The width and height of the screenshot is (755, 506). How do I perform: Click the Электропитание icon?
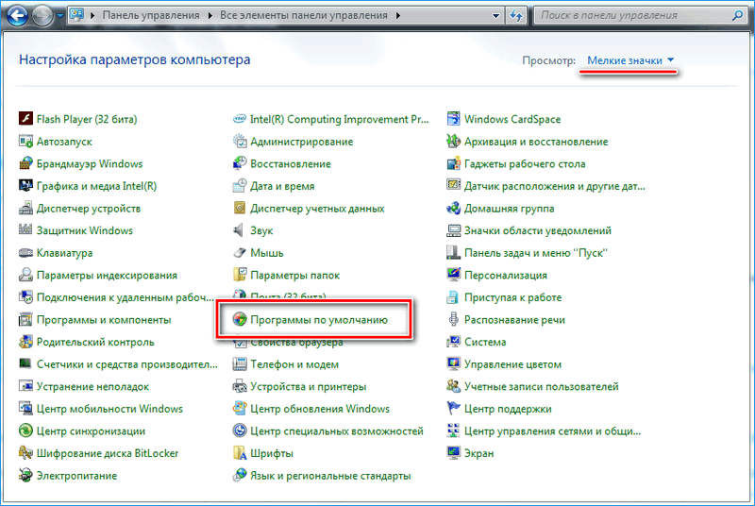click(x=25, y=476)
